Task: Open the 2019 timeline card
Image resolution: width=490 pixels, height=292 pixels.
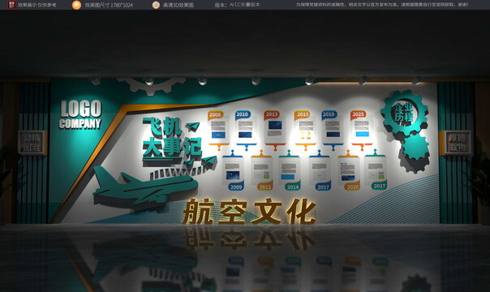Action: coord(332,131)
